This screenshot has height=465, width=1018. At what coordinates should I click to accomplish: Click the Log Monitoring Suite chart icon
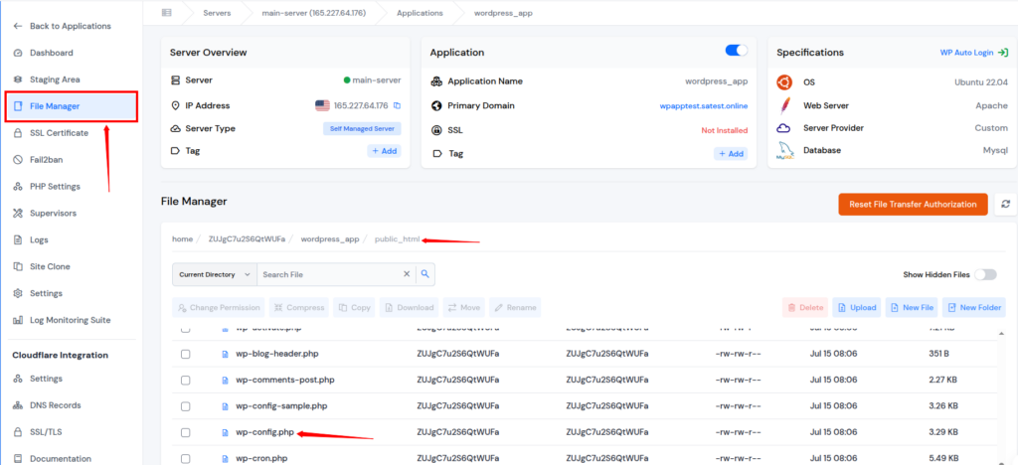pyautogui.click(x=18, y=320)
